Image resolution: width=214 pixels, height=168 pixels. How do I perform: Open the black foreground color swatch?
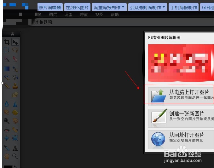click(8, 166)
